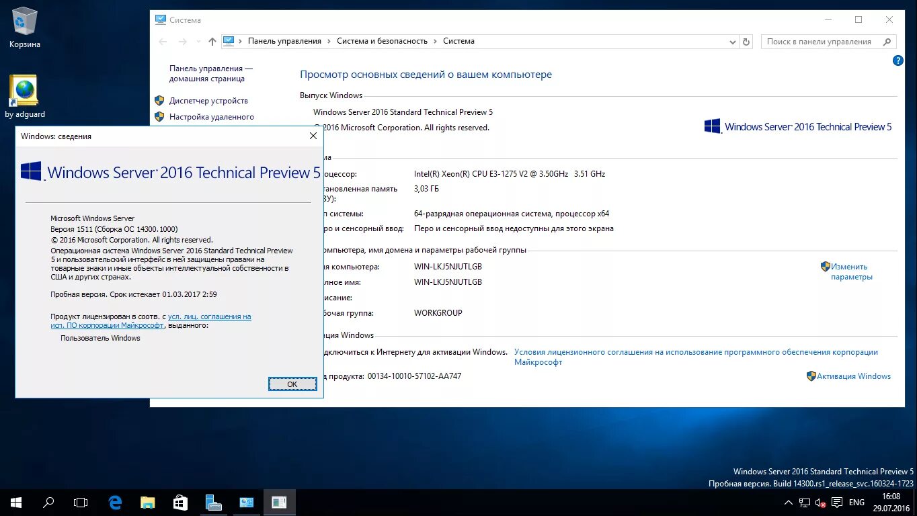Image resolution: width=917 pixels, height=516 pixels.
Task: Go up one level with the up arrow
Action: [212, 42]
